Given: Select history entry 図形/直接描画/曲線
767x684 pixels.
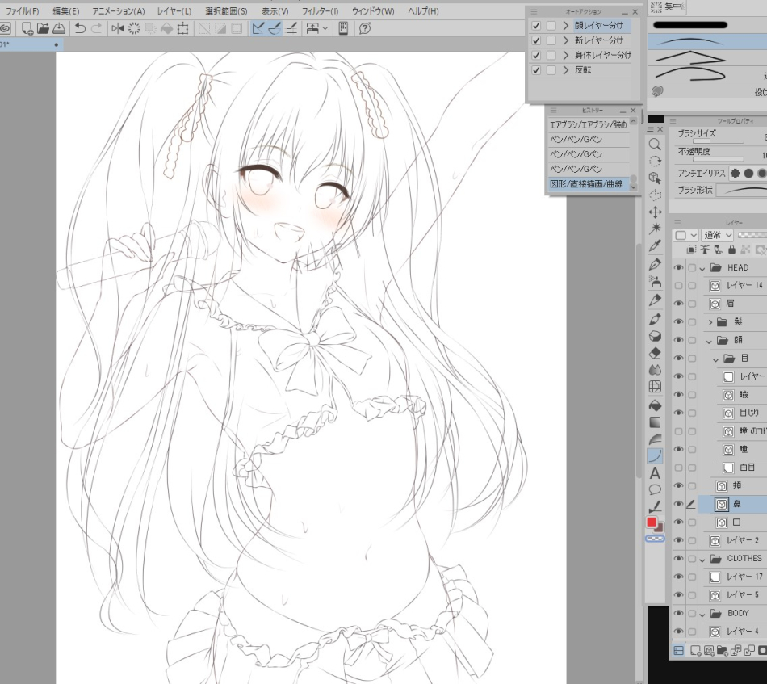Looking at the screenshot, I should [589, 184].
